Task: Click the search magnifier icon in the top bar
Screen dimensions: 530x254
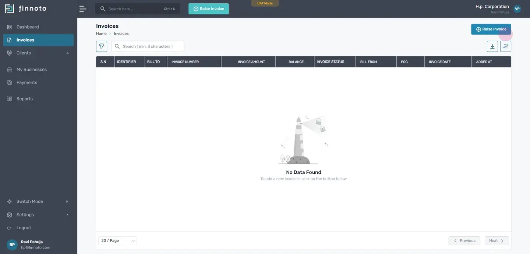Action: [103, 9]
